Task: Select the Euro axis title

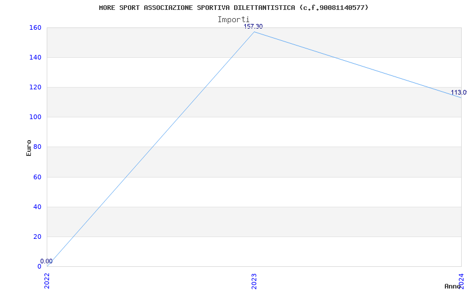Action: pyautogui.click(x=29, y=148)
